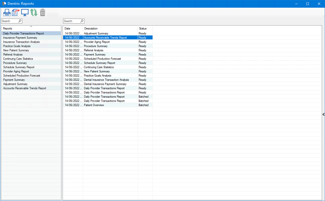
Task: Select Insurance Payment Summary in Reports list
Action: 20,38
